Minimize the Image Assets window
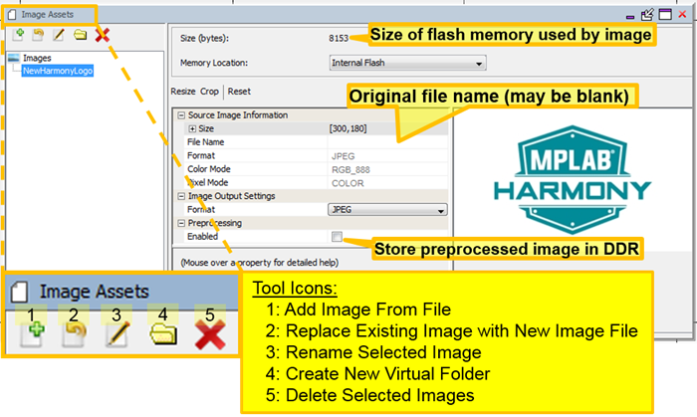 click(x=630, y=17)
